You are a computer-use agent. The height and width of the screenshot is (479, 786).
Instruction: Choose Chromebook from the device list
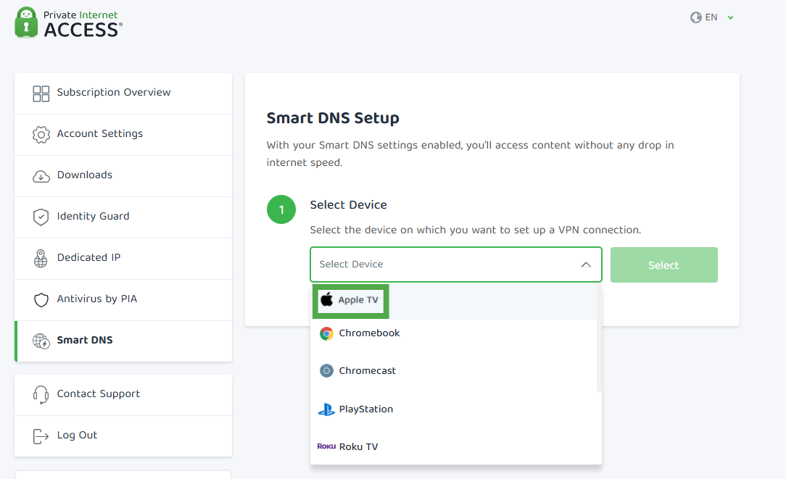454,333
